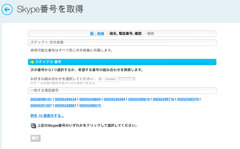Select phone number 05055391367
The image size is (240, 149).
41,105
